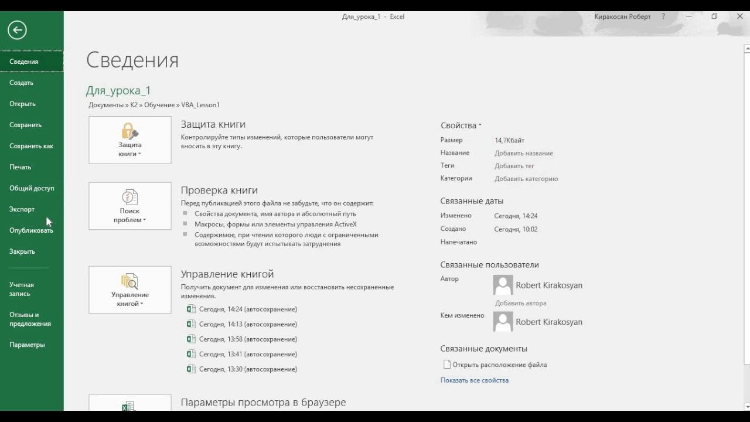Click the Обучение breadcrumb folder
The image size is (750, 422).
[x=159, y=105]
